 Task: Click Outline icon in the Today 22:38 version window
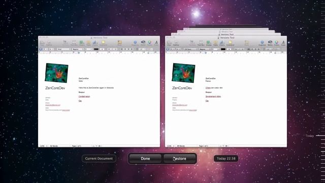point(176,43)
